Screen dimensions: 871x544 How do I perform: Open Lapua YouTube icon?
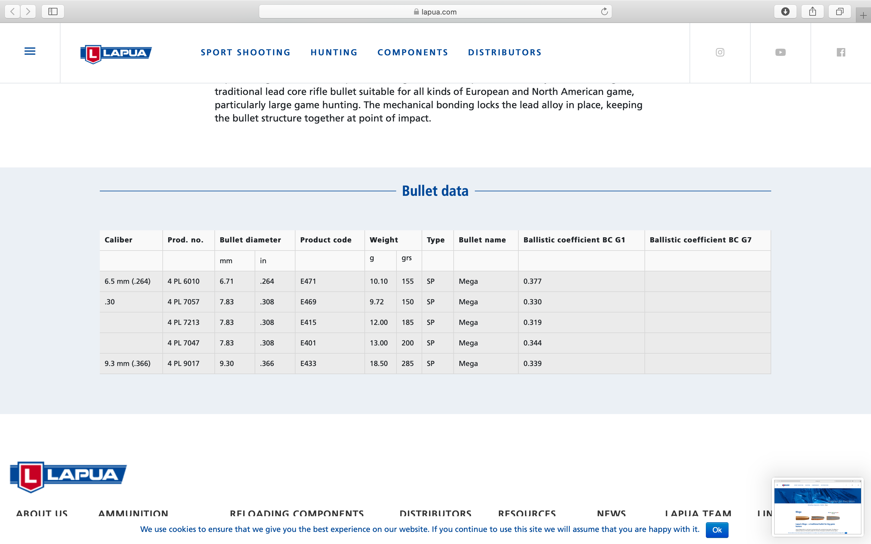(x=780, y=53)
